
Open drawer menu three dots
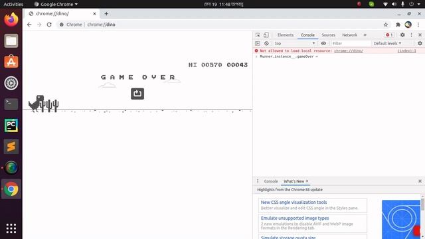[x=258, y=181]
